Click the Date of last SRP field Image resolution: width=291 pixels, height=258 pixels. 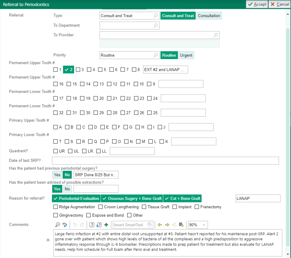click(165, 161)
